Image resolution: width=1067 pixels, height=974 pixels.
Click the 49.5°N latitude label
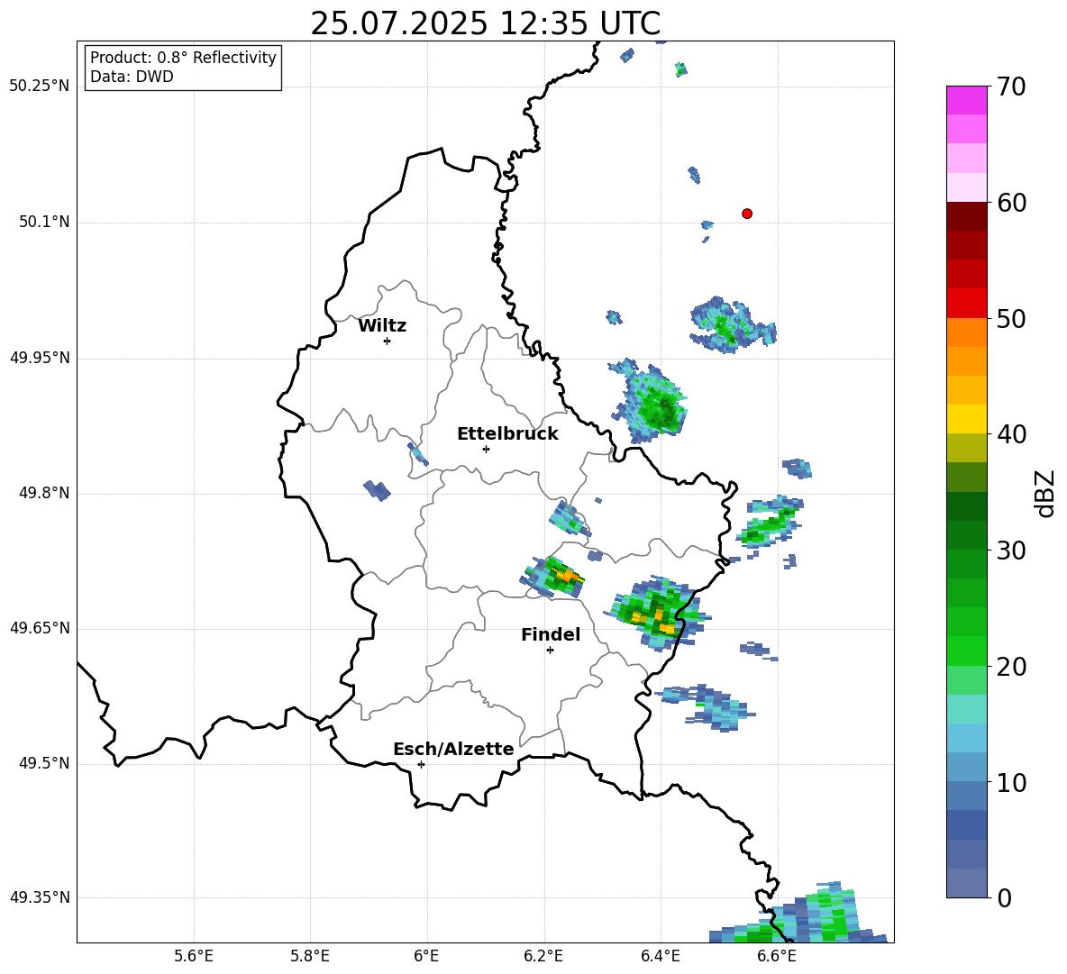pyautogui.click(x=44, y=763)
